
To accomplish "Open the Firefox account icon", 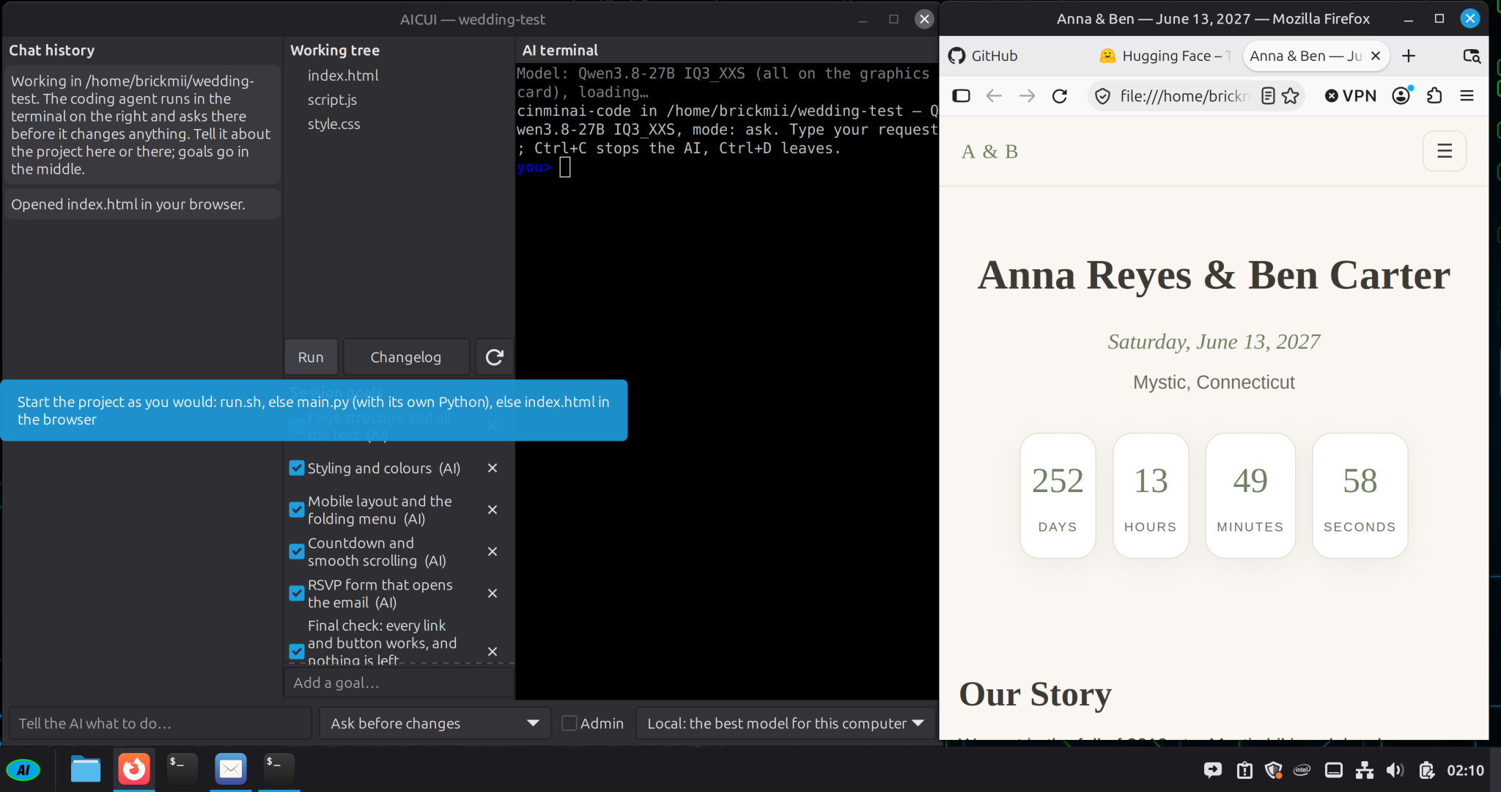I will 1401,96.
